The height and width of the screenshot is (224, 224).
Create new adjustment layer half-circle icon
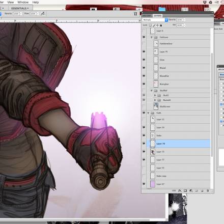(191, 191)
